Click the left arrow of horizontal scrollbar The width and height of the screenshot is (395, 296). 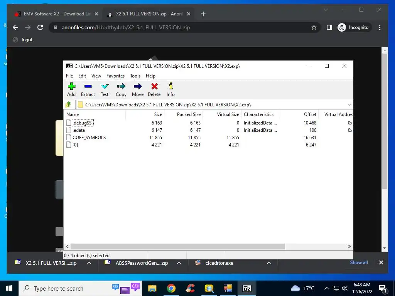coord(67,246)
